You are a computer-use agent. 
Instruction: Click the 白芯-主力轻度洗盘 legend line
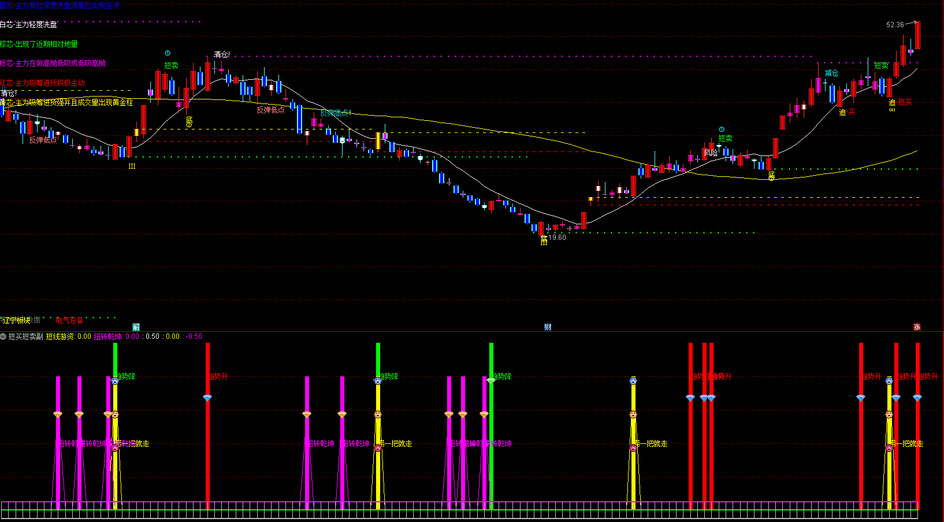(29, 25)
